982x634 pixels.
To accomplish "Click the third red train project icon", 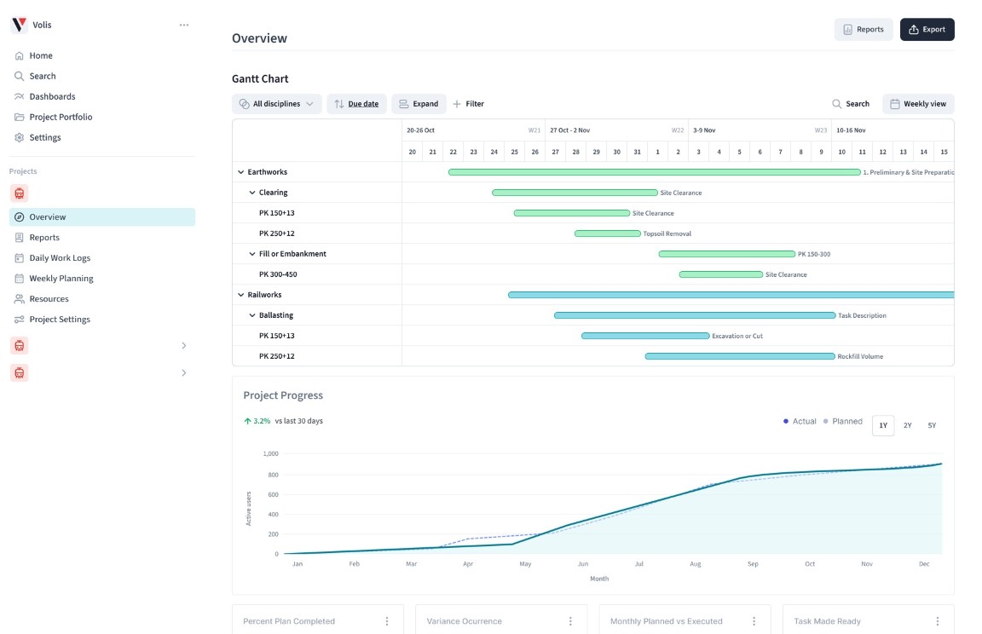I will (x=20, y=373).
